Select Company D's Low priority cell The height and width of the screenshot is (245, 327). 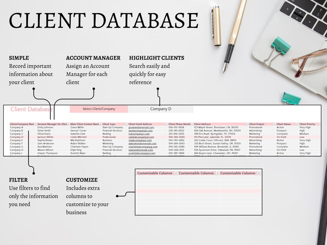coord(302,137)
